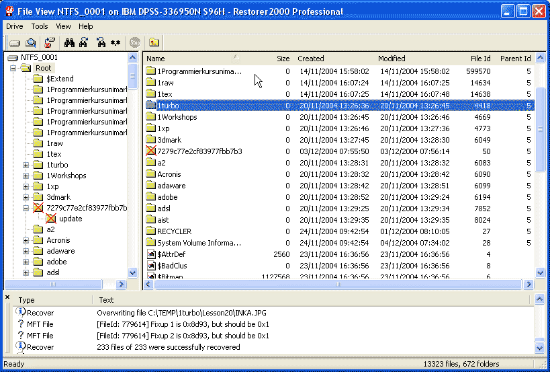The height and width of the screenshot is (372, 550).
Task: Click the tree panel scrollbar up arrow
Action: click(132, 58)
